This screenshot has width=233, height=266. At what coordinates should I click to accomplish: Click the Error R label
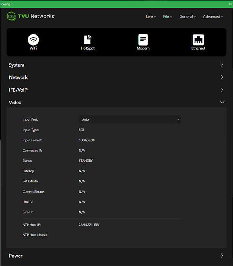coord(28,212)
